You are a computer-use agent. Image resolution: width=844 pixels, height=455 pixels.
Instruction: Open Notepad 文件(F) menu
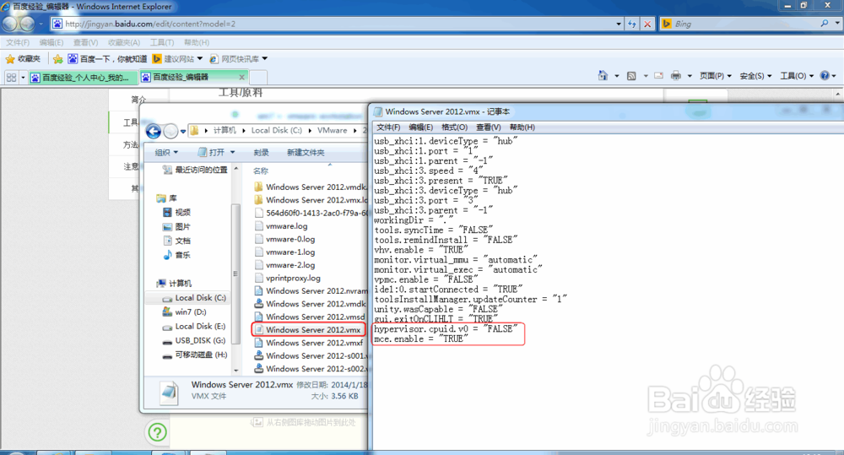click(388, 127)
